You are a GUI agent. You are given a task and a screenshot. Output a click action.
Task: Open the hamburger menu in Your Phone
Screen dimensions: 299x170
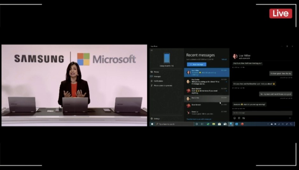coord(152,50)
